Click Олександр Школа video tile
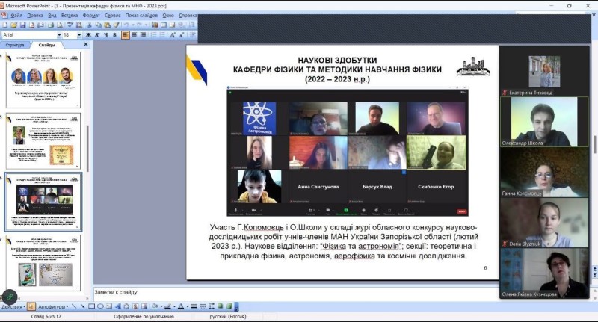 (x=544, y=122)
